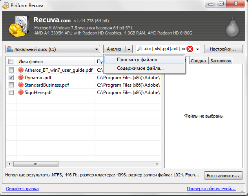248x196 pixels.
Task: Select the SignHere.pdf file name
Action: (x=38, y=93)
